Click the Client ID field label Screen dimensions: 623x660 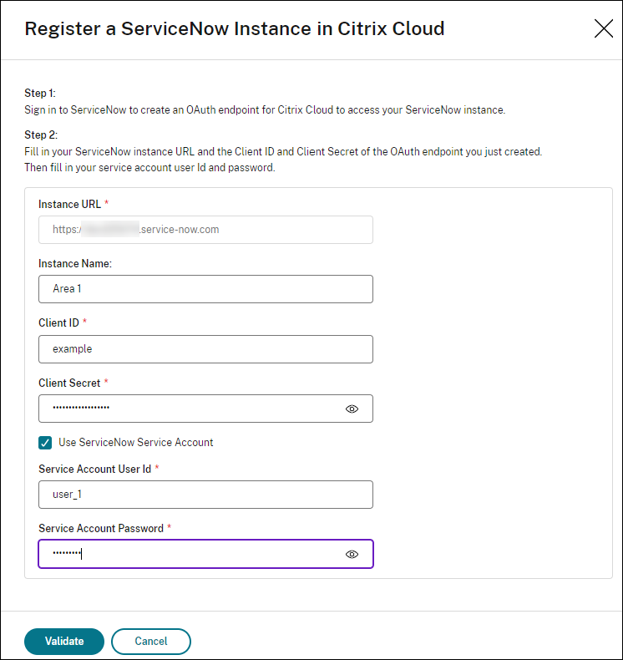click(x=58, y=322)
